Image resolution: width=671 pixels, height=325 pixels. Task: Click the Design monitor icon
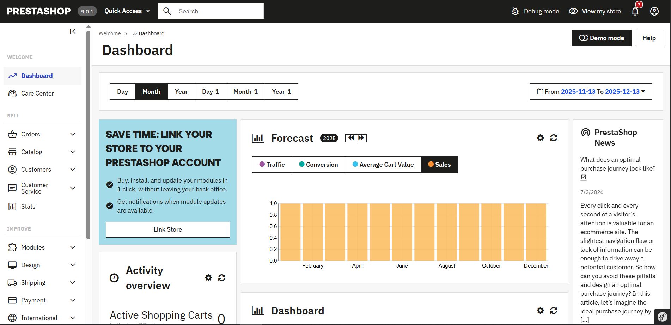[x=12, y=265]
